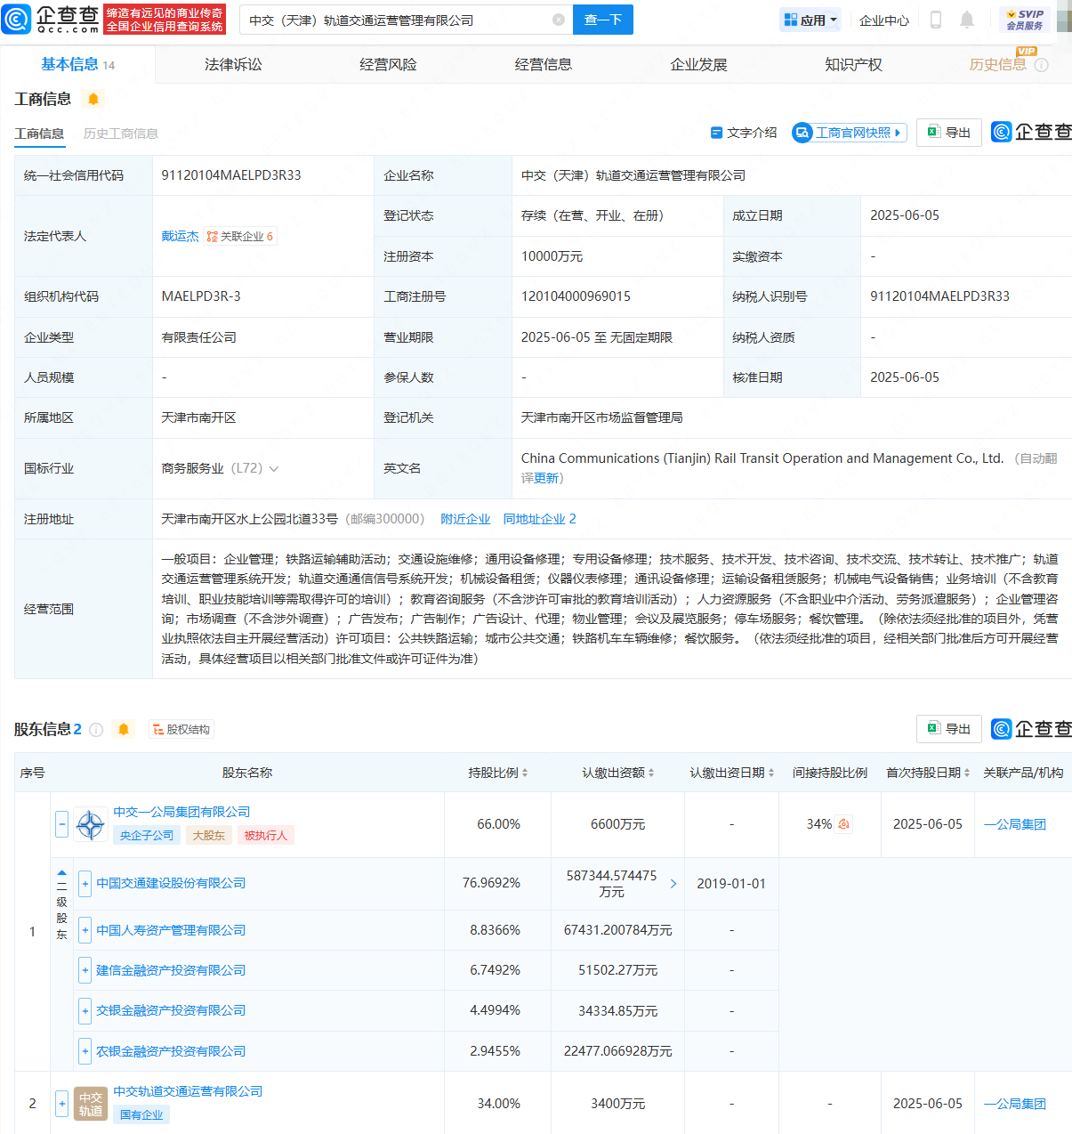Sort by 首次持股日期 column arrows
Screen dimensions: 1072x1134
967,773
